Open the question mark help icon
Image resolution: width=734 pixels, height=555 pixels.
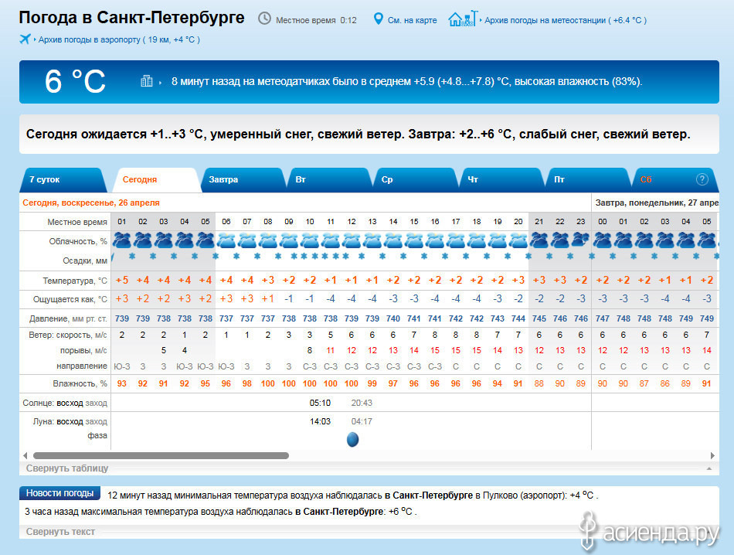pyautogui.click(x=702, y=179)
